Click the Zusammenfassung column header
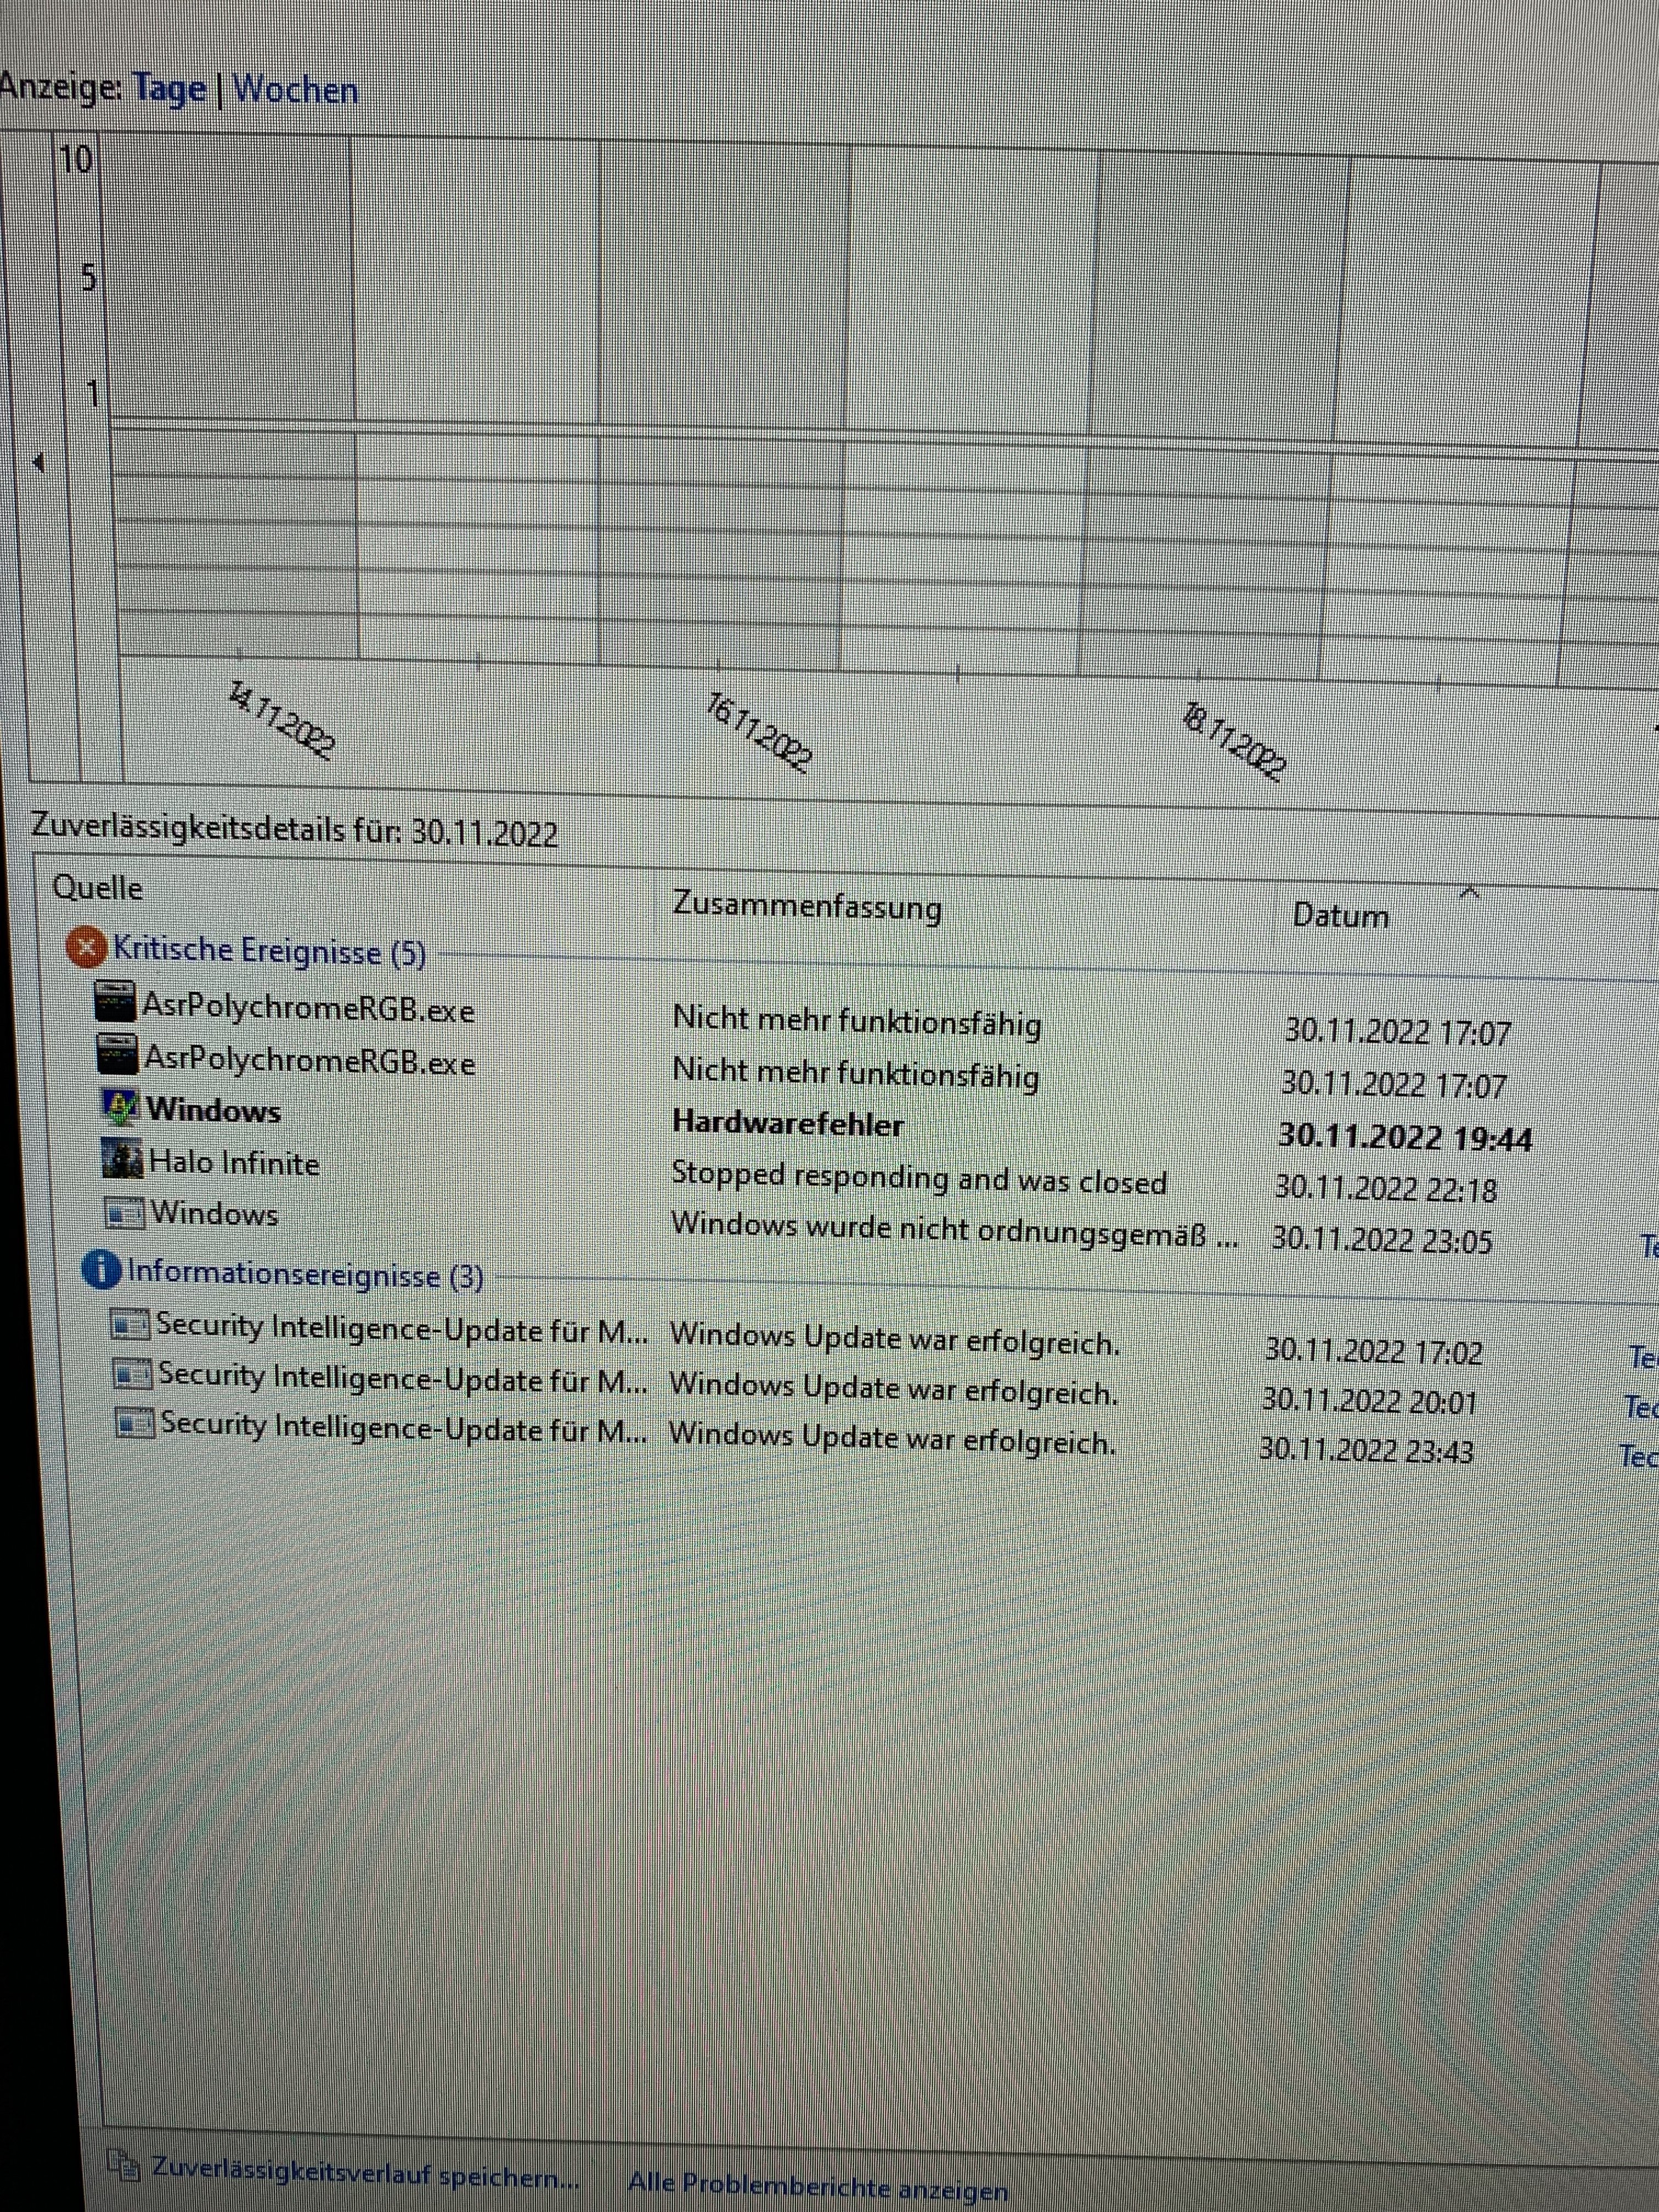Screen dimensions: 1659x2212 806,906
